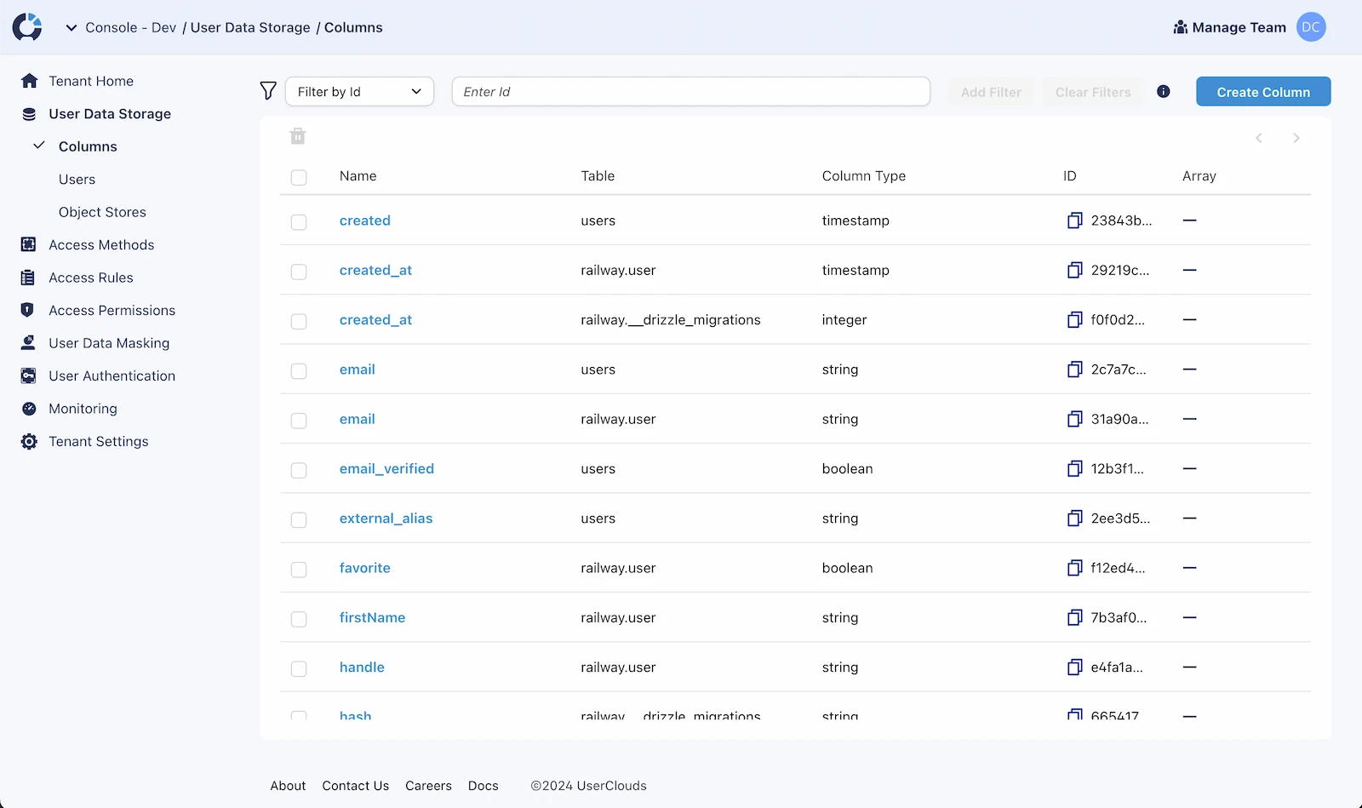Click the Access Permissions shield icon
1362x808 pixels.
29,311
